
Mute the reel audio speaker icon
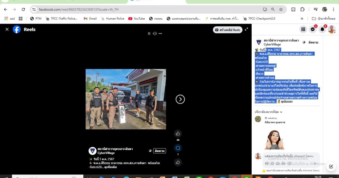coord(155,34)
